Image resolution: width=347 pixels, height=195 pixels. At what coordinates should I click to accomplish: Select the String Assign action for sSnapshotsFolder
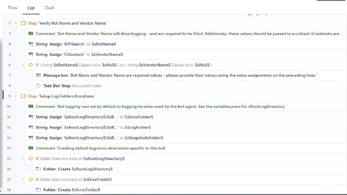pos(99,138)
